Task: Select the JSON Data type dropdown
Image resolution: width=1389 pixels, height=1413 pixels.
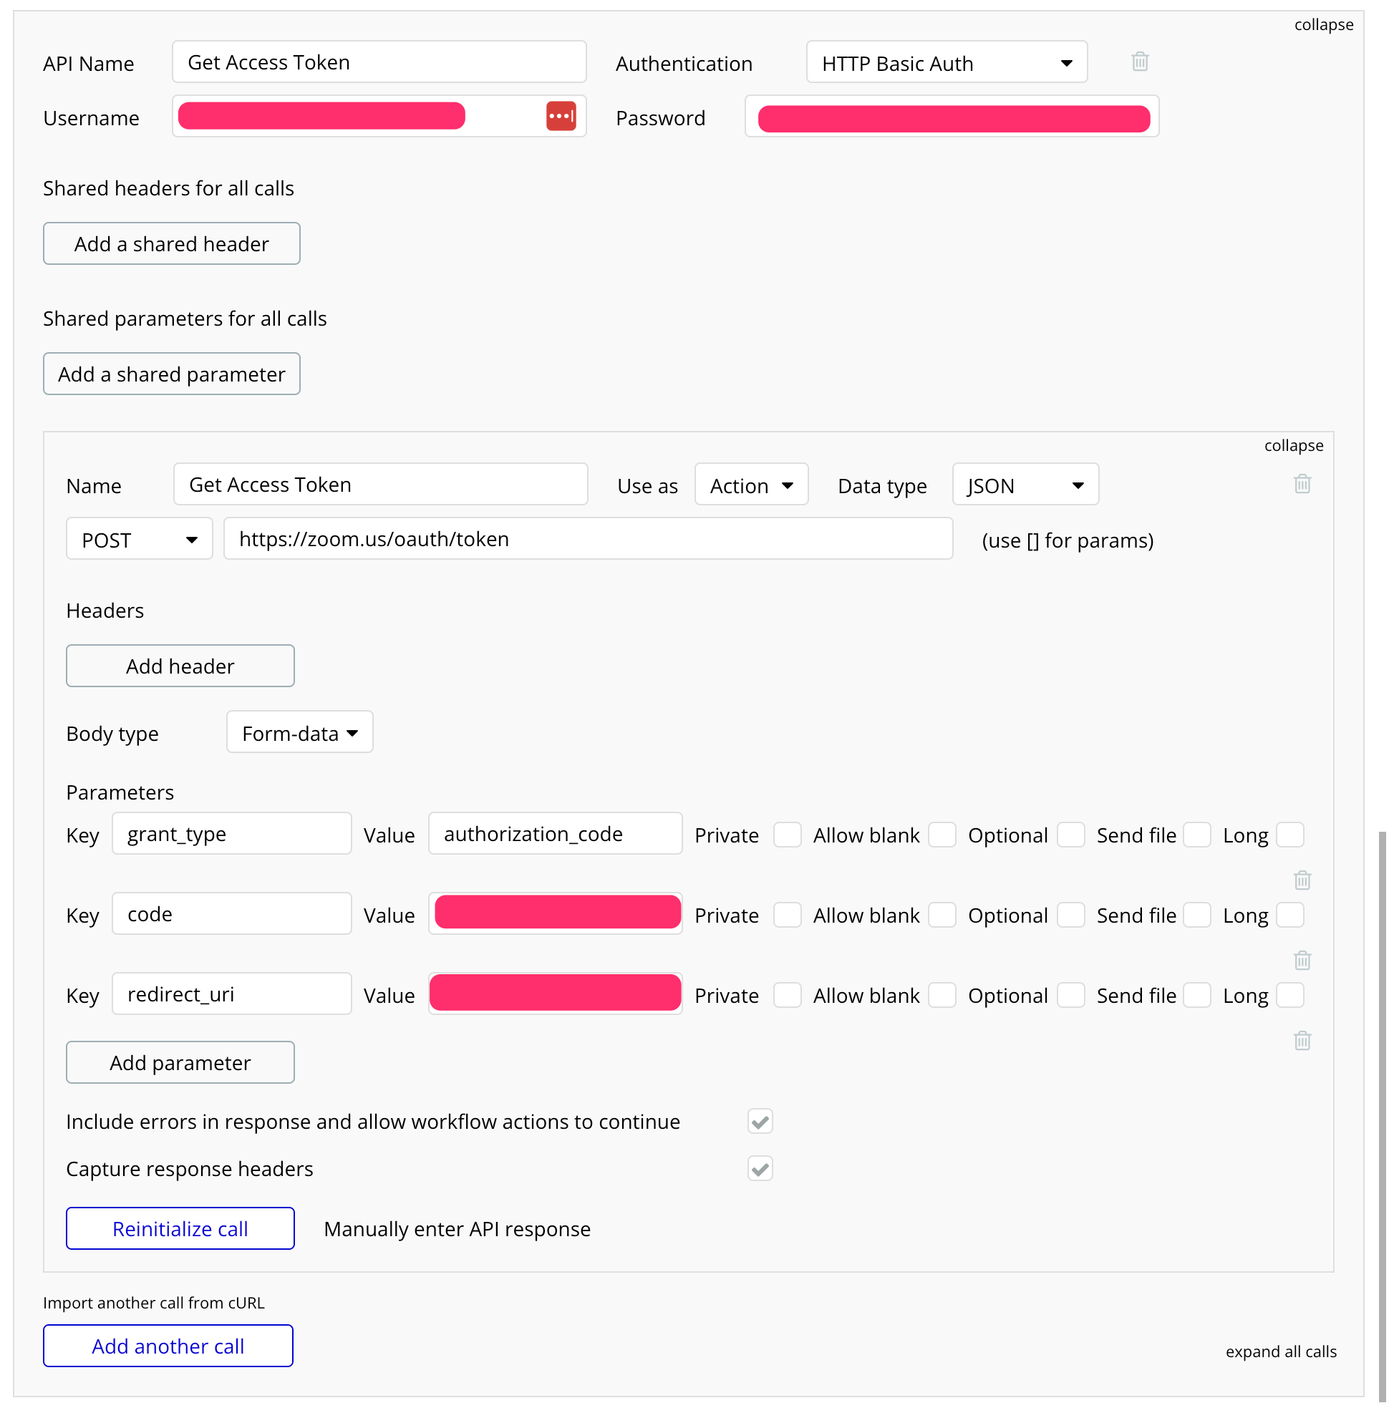Action: (1025, 485)
